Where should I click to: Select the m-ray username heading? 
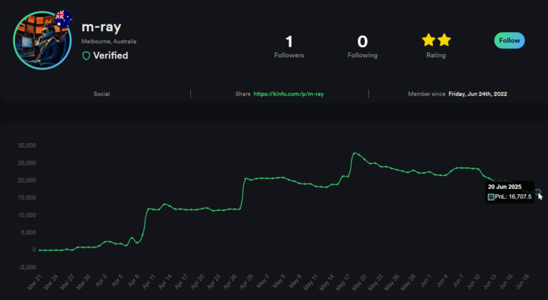point(101,27)
